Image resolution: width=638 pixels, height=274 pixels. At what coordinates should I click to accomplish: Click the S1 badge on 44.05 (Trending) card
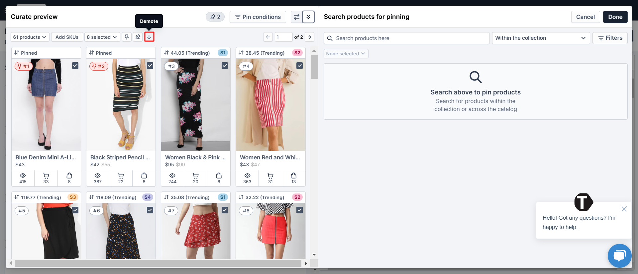point(223,53)
